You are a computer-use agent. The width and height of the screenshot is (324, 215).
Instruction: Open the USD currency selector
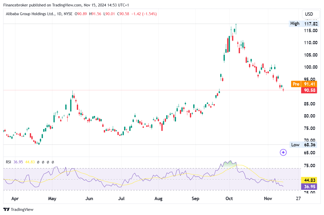pyautogui.click(x=309, y=14)
